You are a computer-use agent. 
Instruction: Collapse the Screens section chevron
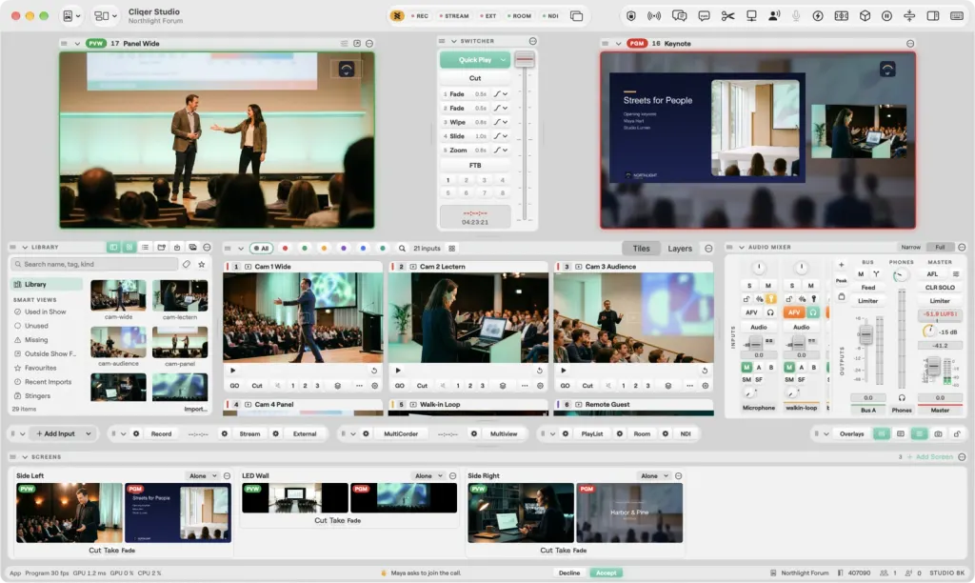pyautogui.click(x=25, y=457)
